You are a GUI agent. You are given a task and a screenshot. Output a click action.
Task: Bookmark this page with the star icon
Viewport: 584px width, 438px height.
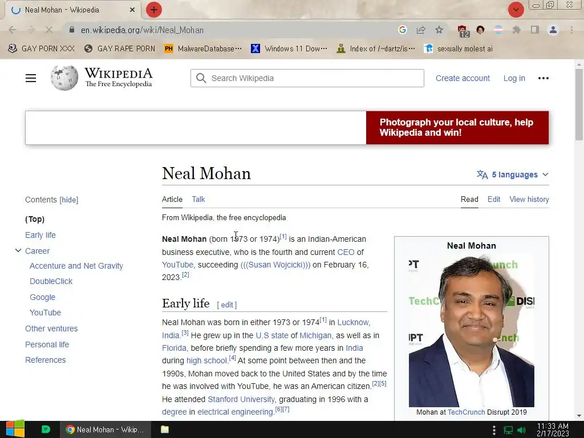439,30
